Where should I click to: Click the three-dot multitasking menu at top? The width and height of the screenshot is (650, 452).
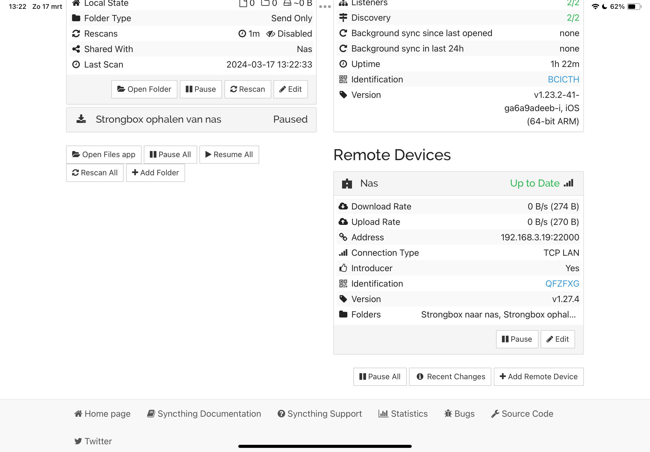325,7
